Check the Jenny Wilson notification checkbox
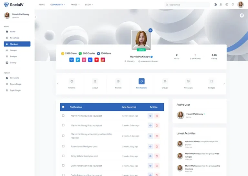248x176 pixels. [63, 156]
